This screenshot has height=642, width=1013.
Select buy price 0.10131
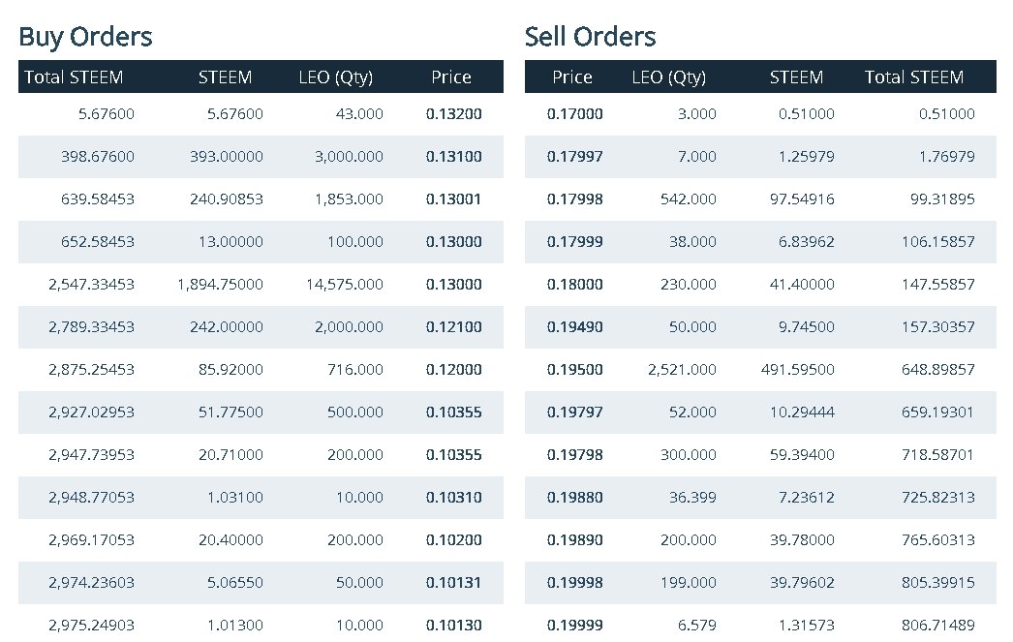tap(453, 583)
